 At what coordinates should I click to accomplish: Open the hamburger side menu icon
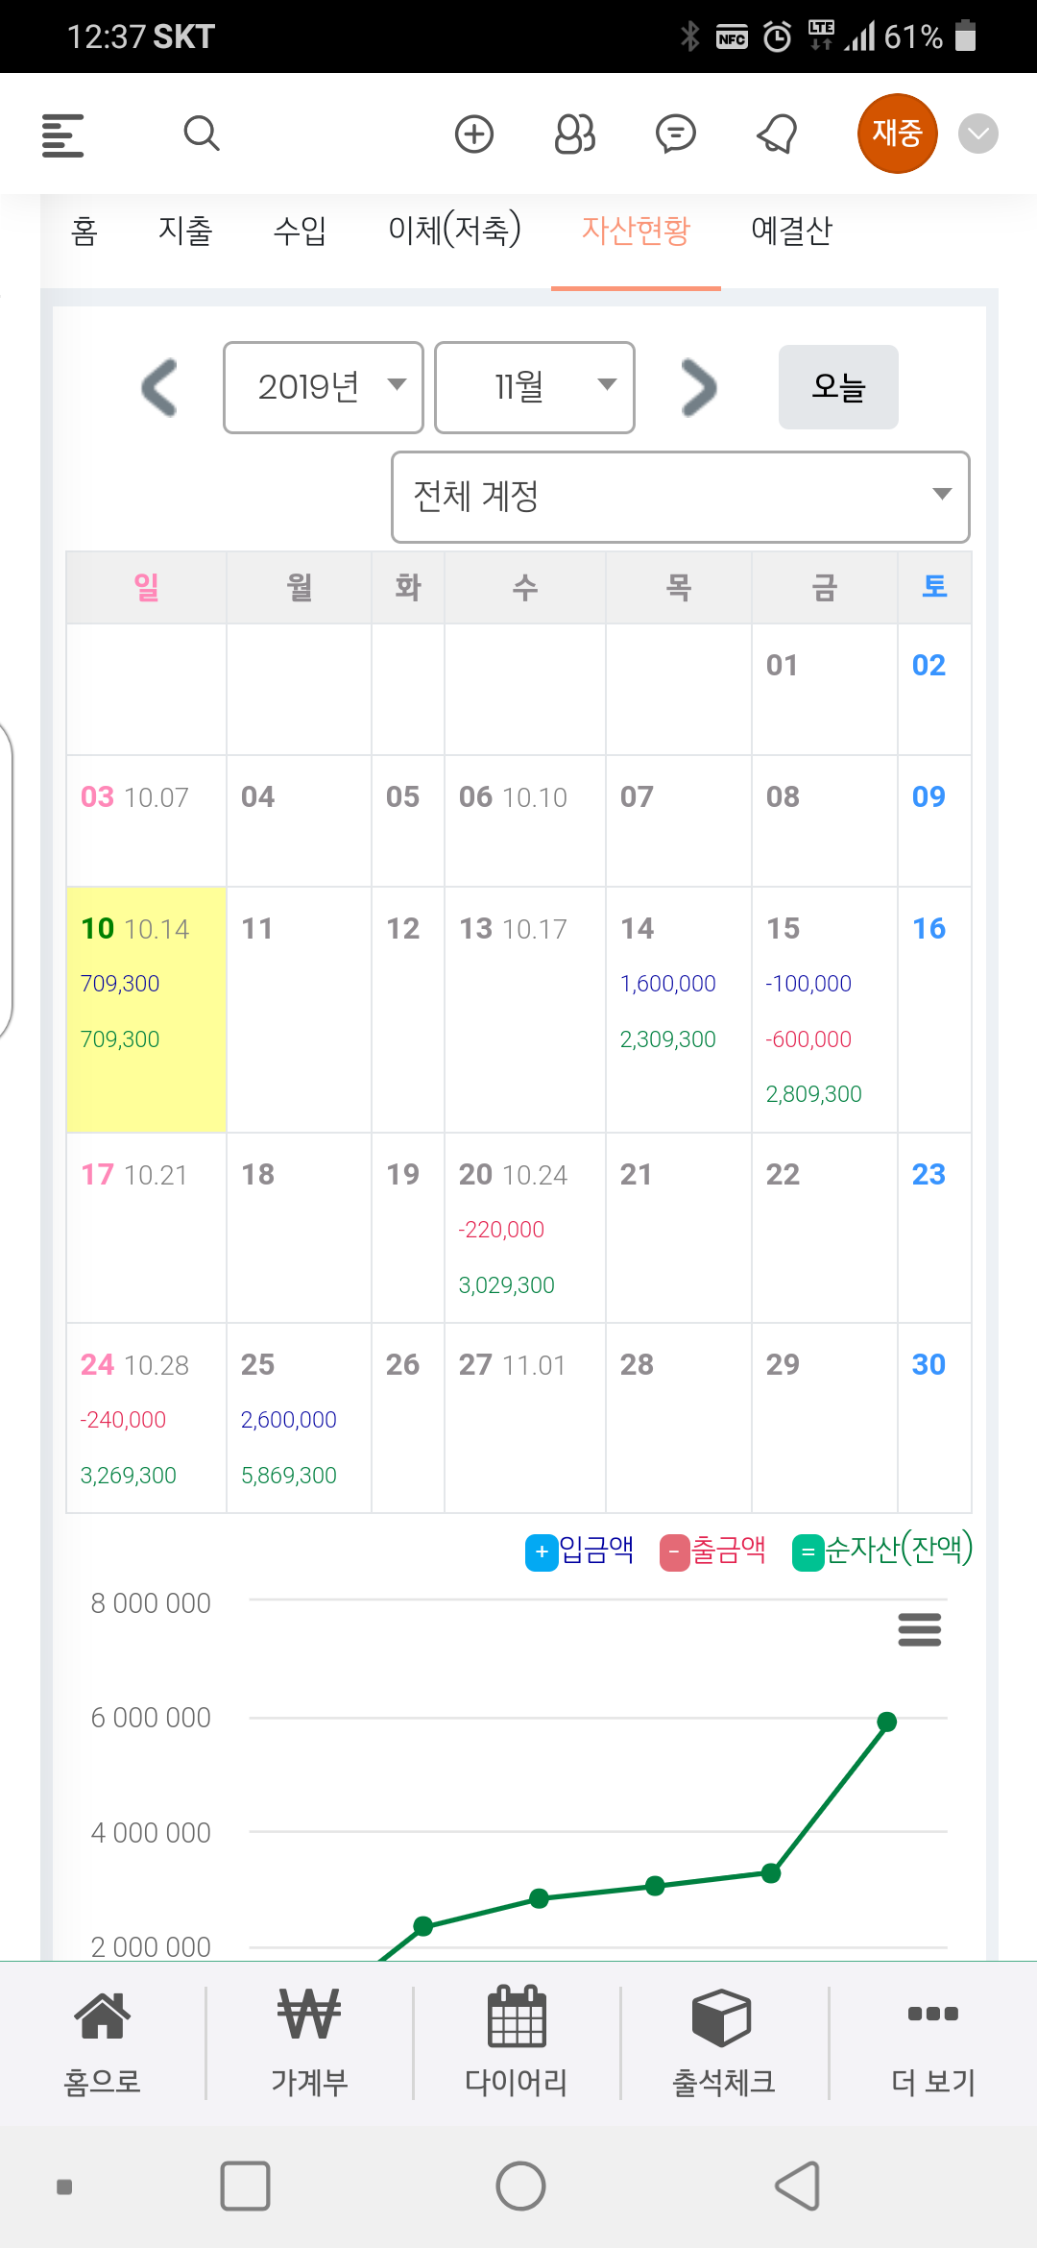(x=63, y=134)
